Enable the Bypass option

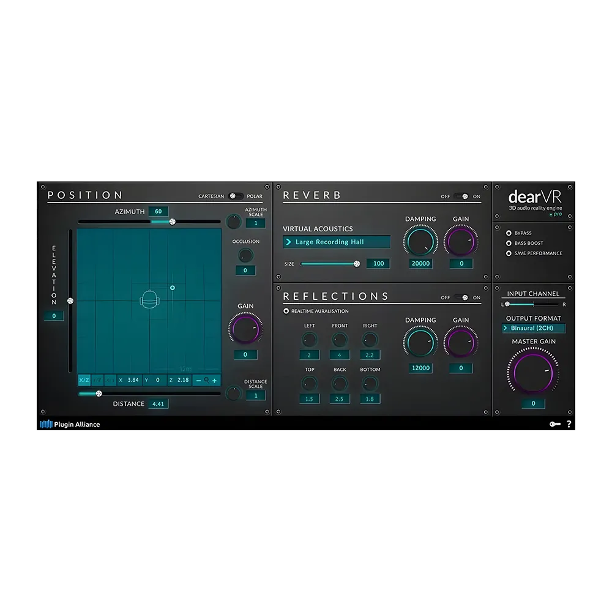pyautogui.click(x=509, y=233)
